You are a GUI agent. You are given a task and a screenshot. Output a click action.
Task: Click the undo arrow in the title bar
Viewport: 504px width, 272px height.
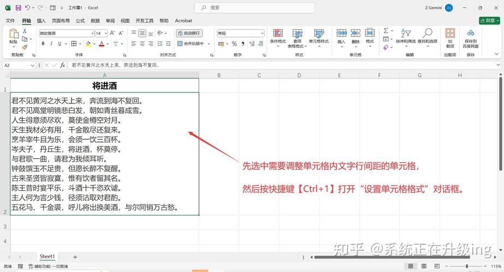pos(28,8)
